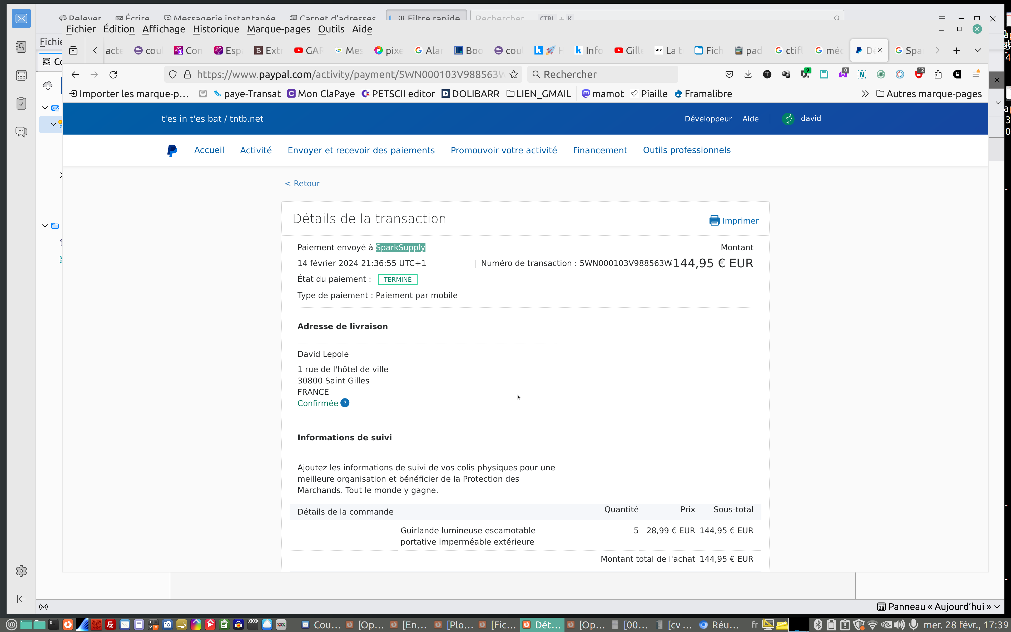Open Thunderbird settings gear
Viewport: 1011px width, 632px height.
(21, 571)
